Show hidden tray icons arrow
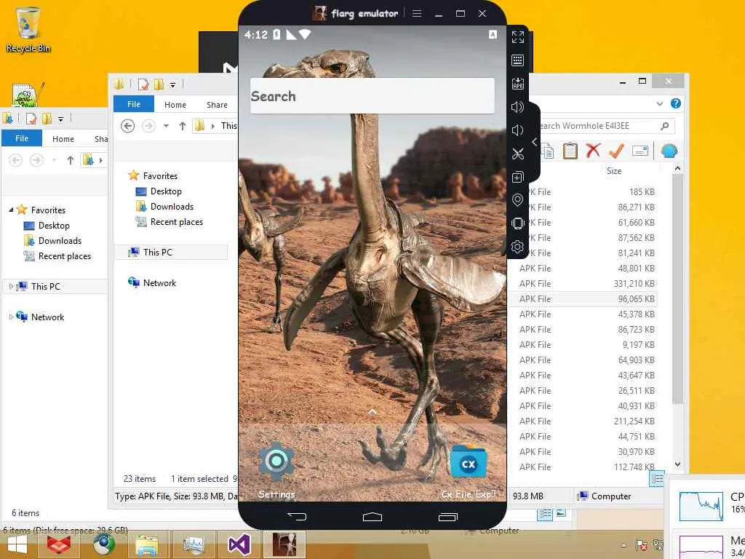 click(624, 545)
